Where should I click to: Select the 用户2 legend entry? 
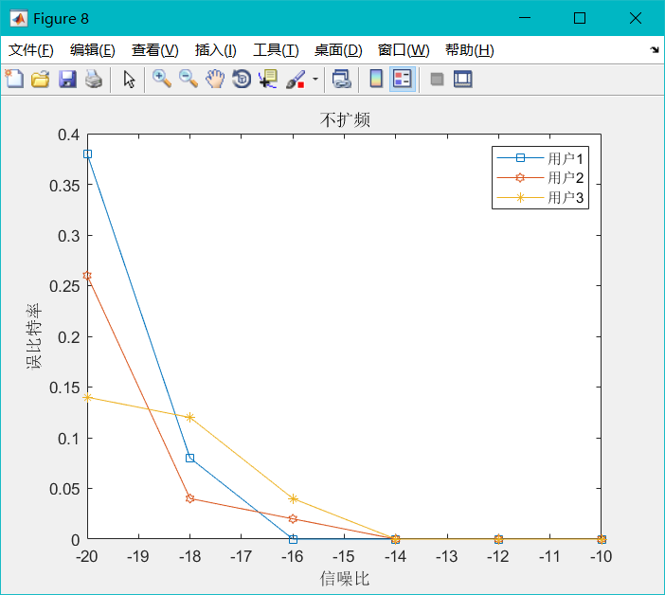pyautogui.click(x=540, y=178)
